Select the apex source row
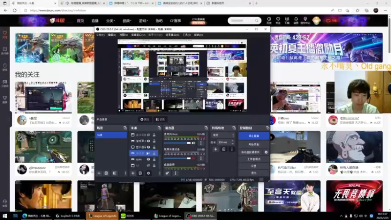The height and width of the screenshot is (220, 391). 144,159
